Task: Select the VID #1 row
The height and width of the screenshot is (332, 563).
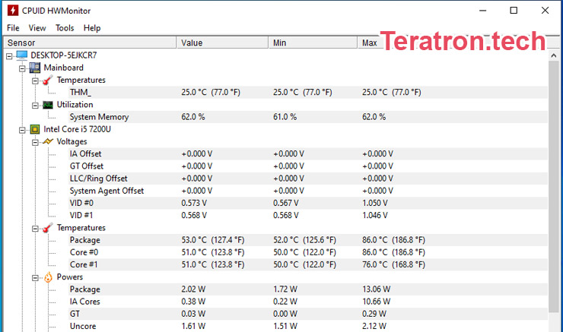Action: 308,215
